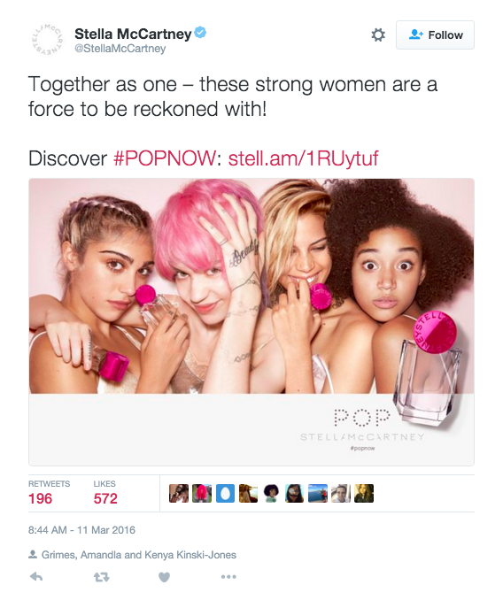The image size is (503, 608).
Task: Click the Stella McCartney display name
Action: (x=133, y=35)
